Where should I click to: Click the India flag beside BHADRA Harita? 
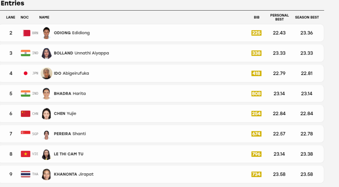[x=25, y=94]
